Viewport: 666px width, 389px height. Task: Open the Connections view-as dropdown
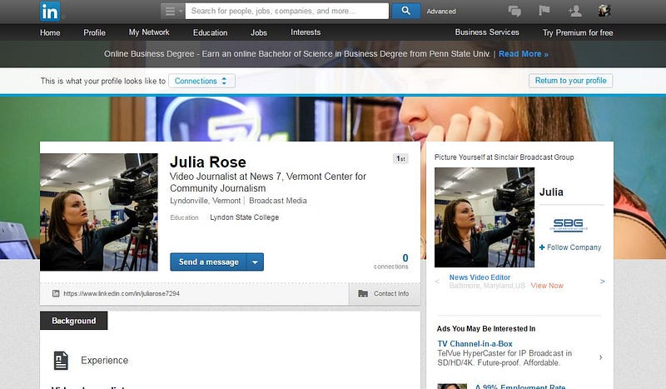201,81
